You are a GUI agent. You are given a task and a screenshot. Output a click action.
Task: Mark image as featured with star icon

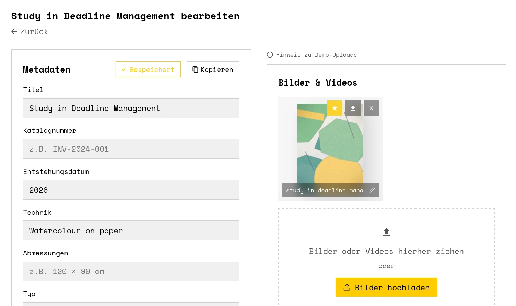(x=335, y=108)
